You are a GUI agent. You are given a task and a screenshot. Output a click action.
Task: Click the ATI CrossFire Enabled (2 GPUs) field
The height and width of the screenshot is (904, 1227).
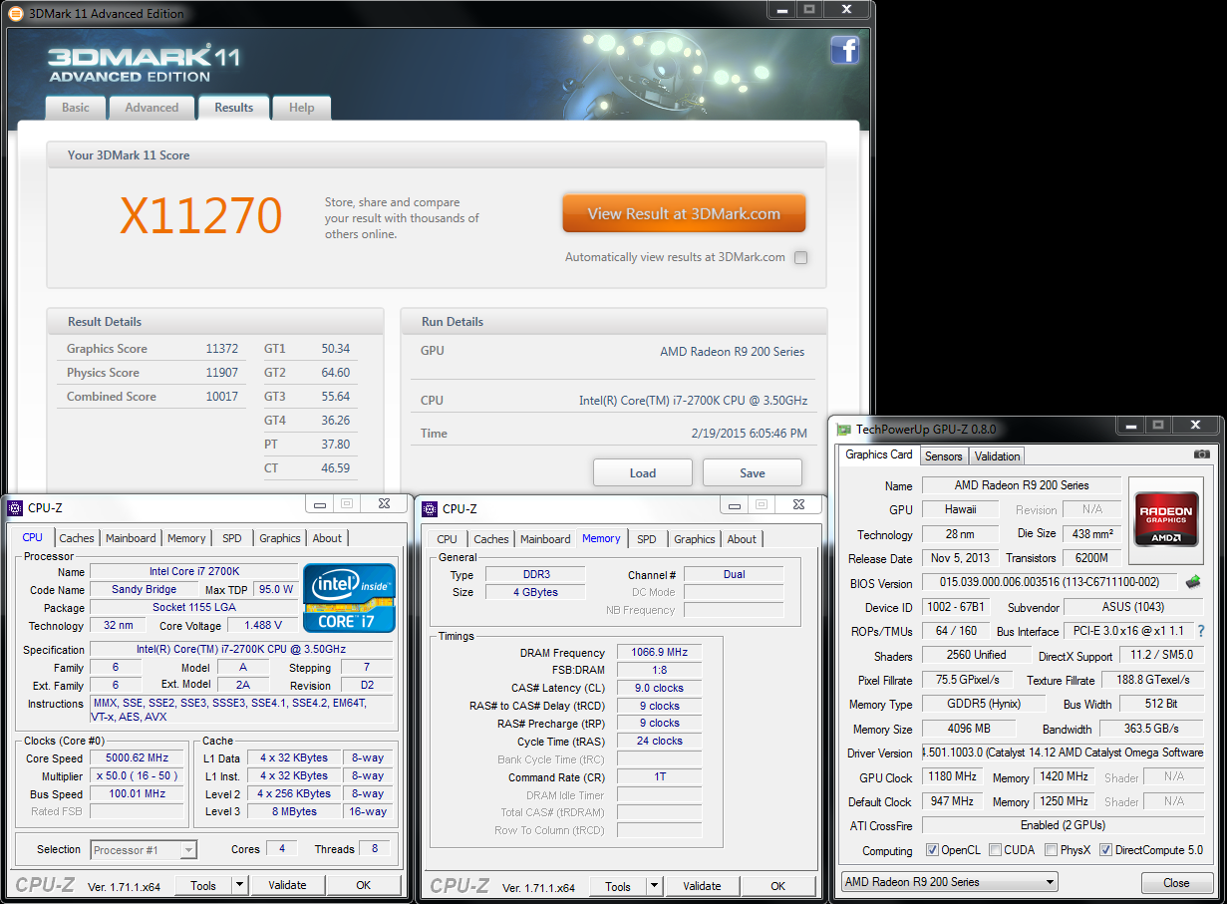[1063, 825]
